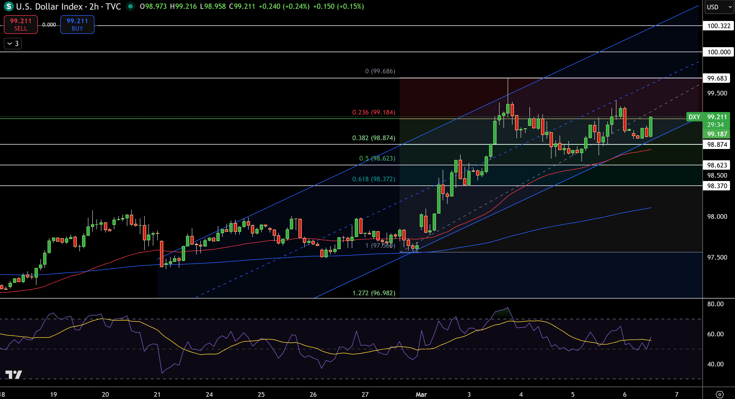The image size is (735, 399).
Task: Click the 29:34 candle countdown timer
Action: 715,125
